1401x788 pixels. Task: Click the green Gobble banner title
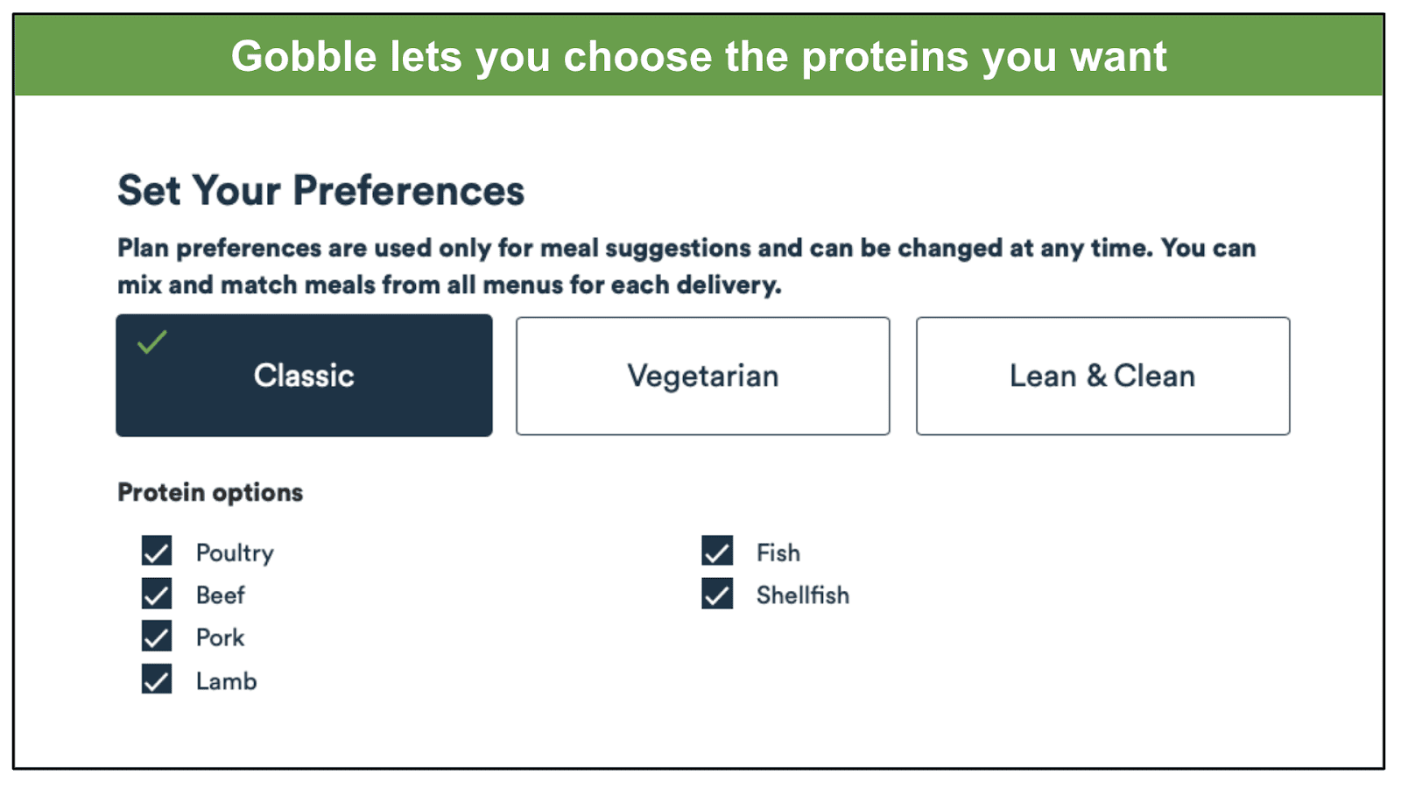coord(699,57)
